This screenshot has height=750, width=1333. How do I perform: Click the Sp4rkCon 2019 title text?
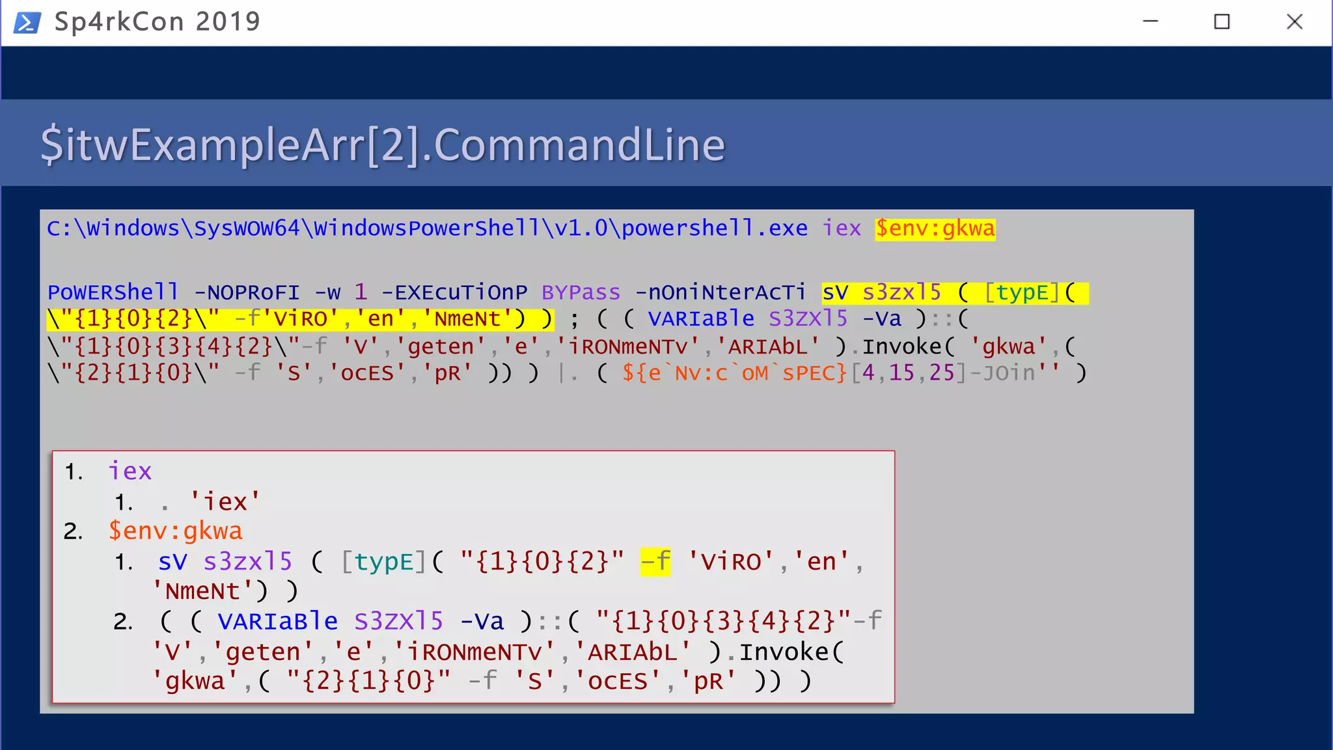(x=158, y=22)
